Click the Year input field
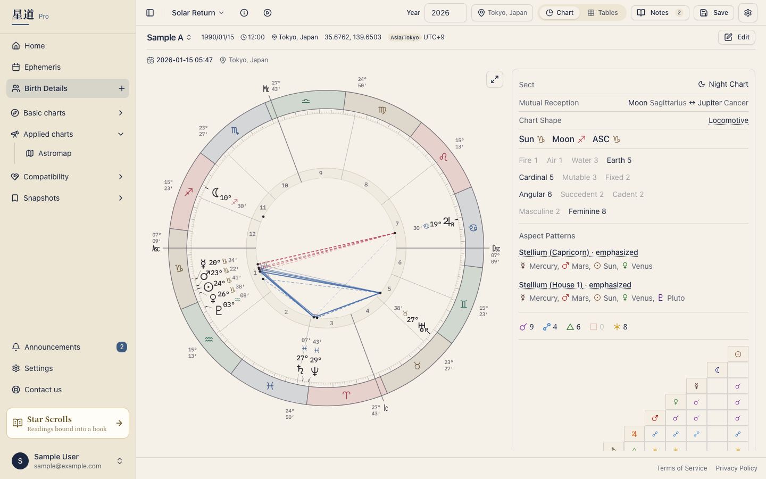 click(446, 13)
